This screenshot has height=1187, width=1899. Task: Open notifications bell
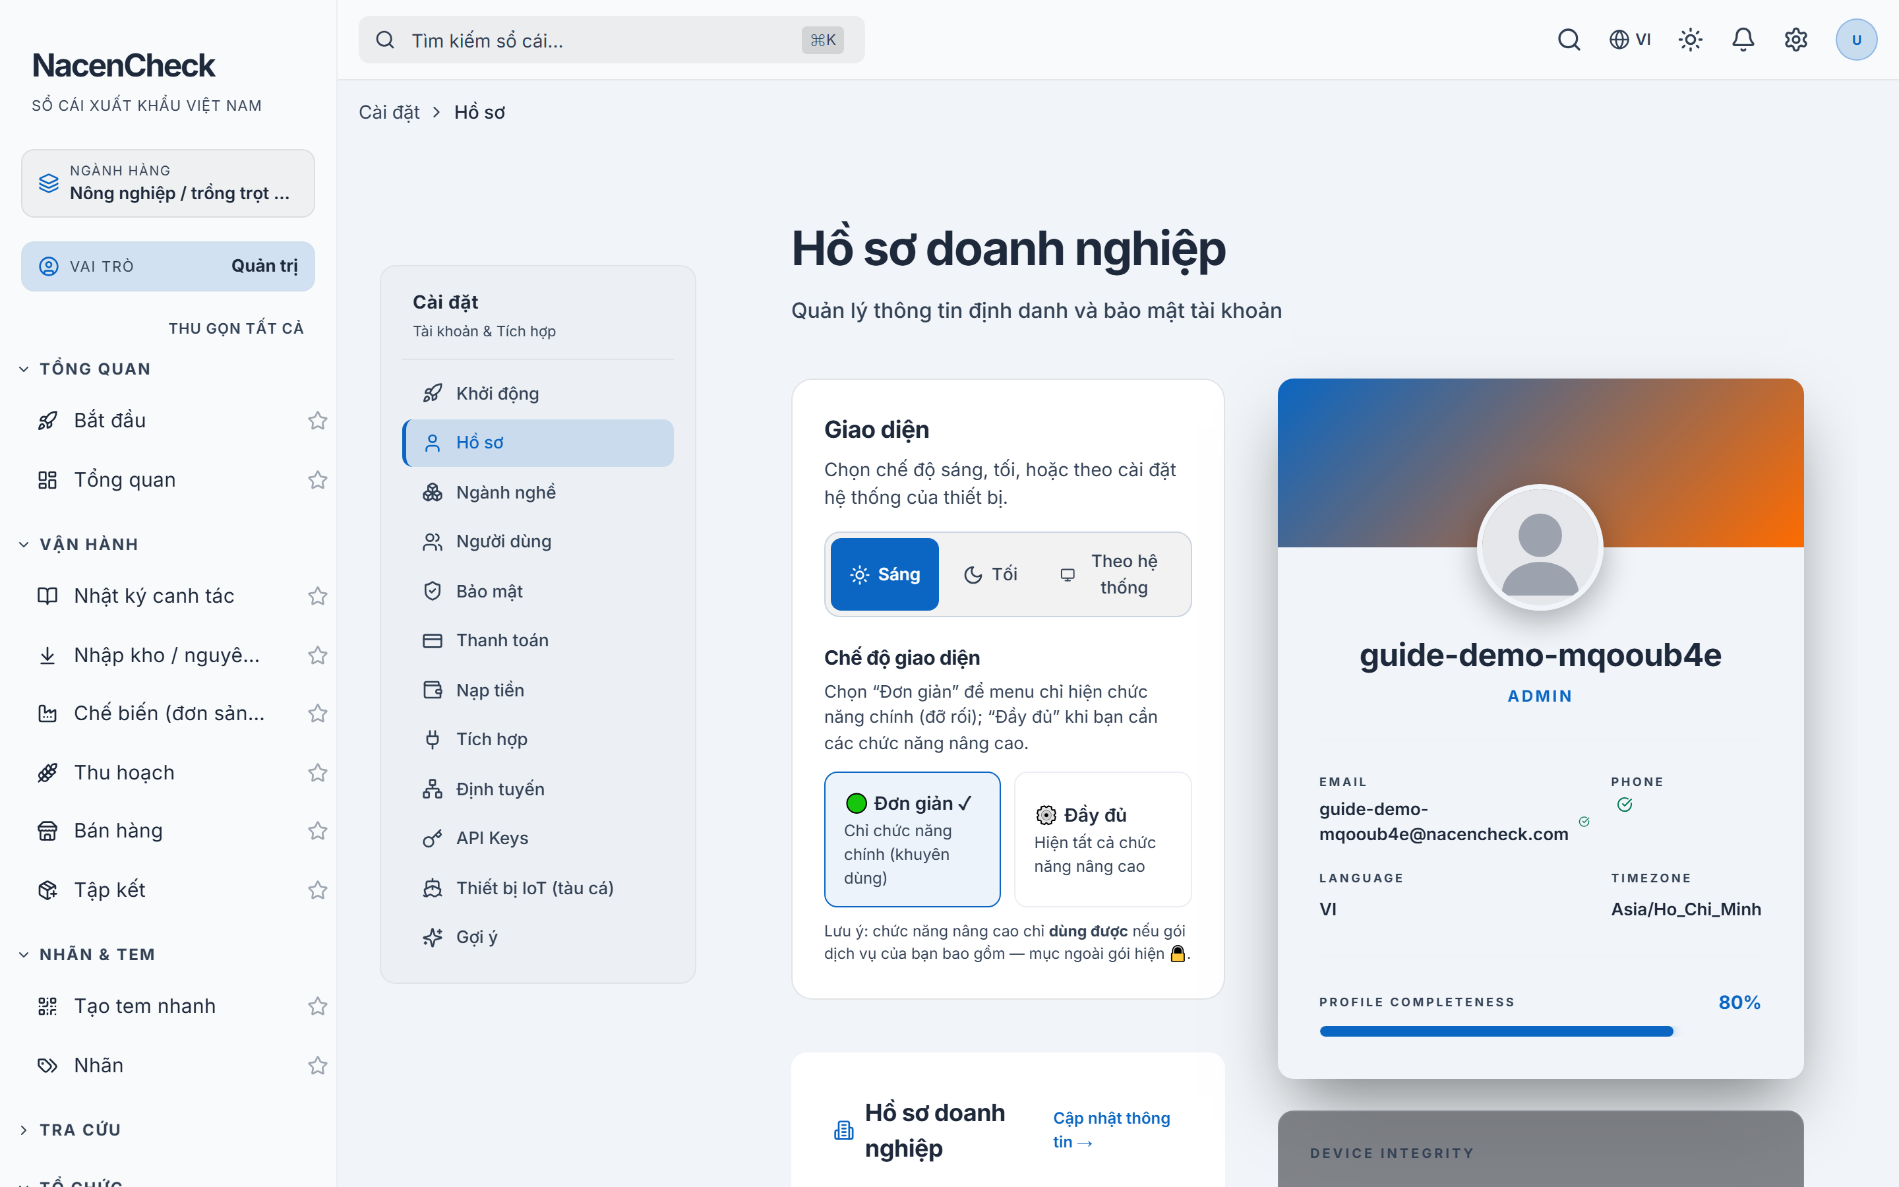(1743, 40)
